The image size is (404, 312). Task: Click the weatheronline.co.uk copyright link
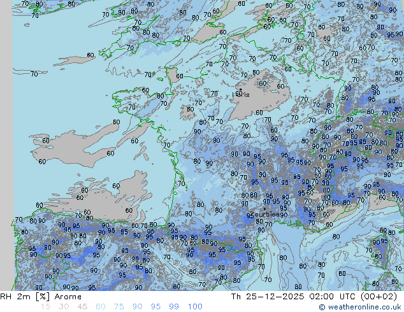pyautogui.click(x=360, y=307)
